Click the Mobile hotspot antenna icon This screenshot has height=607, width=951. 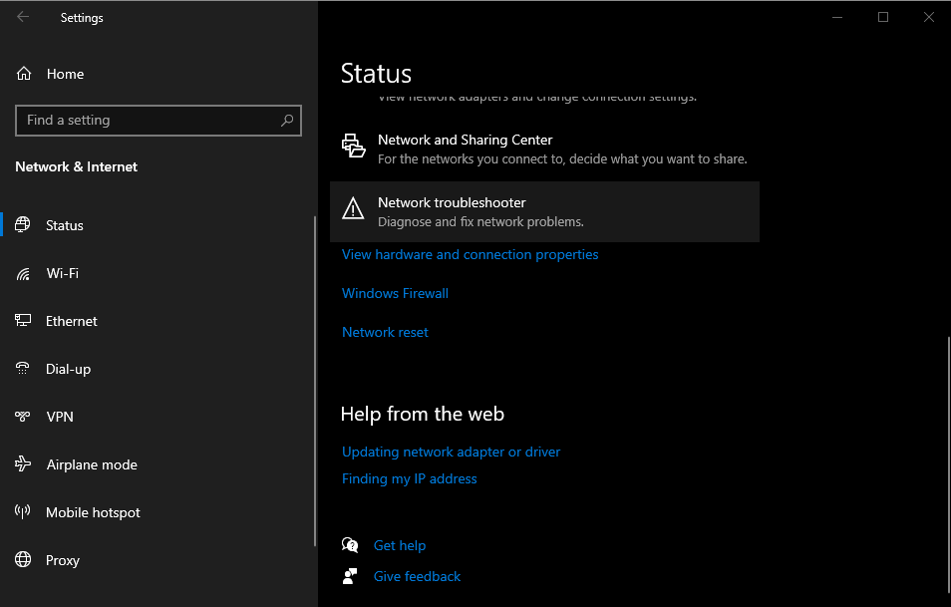coord(23,512)
